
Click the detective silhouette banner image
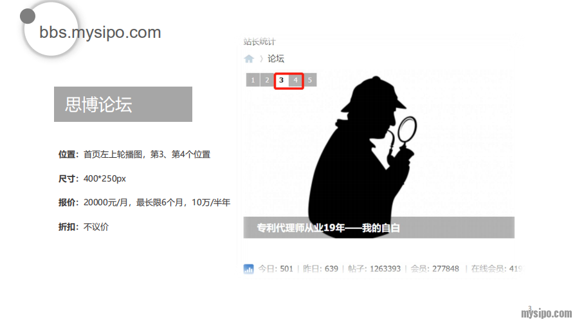tap(379, 154)
